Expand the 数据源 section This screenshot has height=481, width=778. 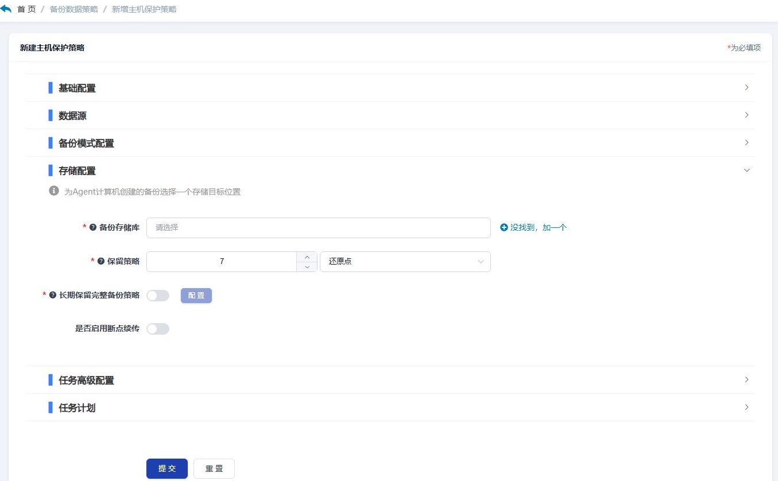pos(390,115)
